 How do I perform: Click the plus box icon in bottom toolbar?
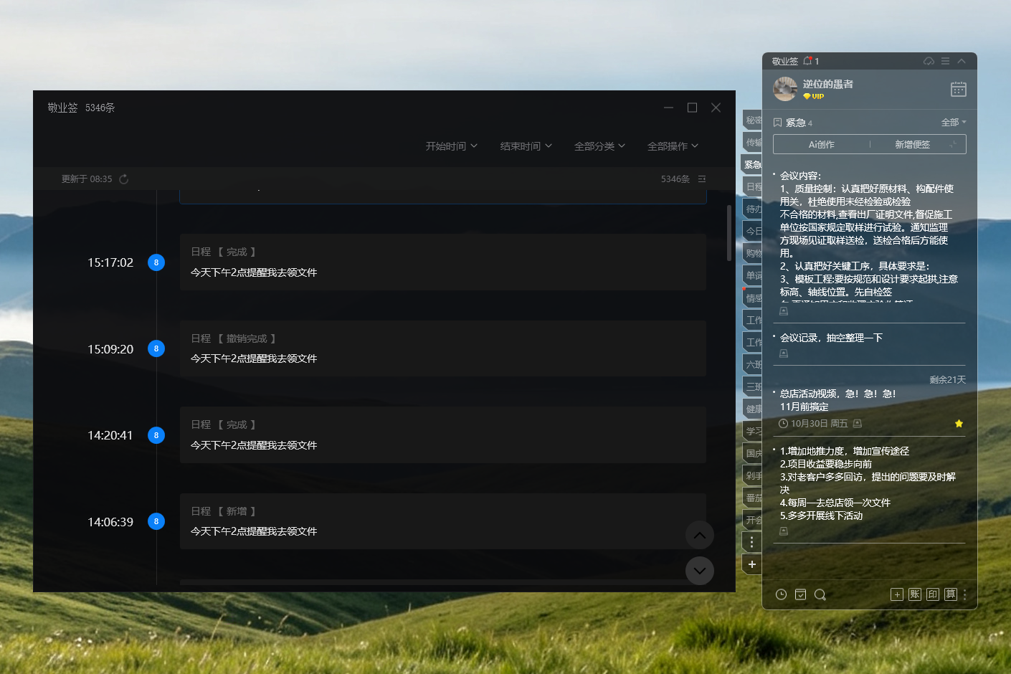(897, 594)
